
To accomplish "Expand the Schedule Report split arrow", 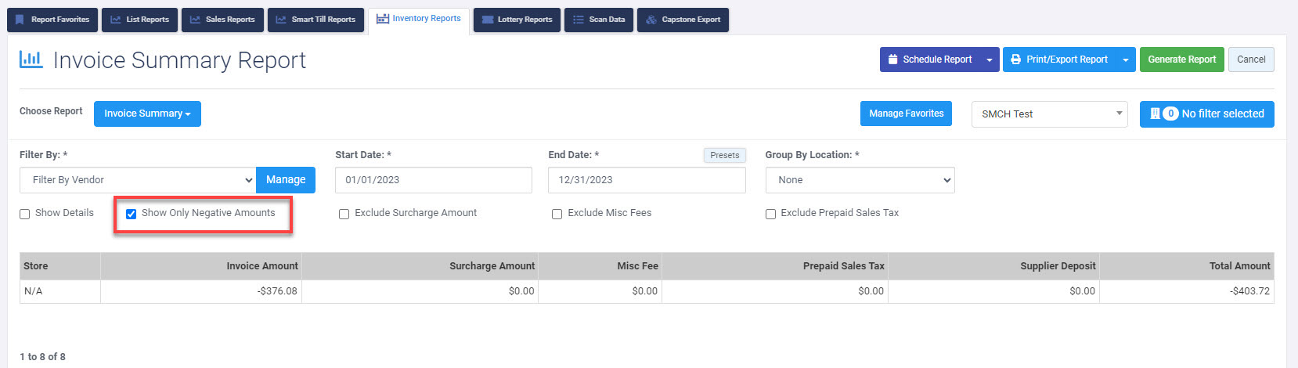I will 990,60.
